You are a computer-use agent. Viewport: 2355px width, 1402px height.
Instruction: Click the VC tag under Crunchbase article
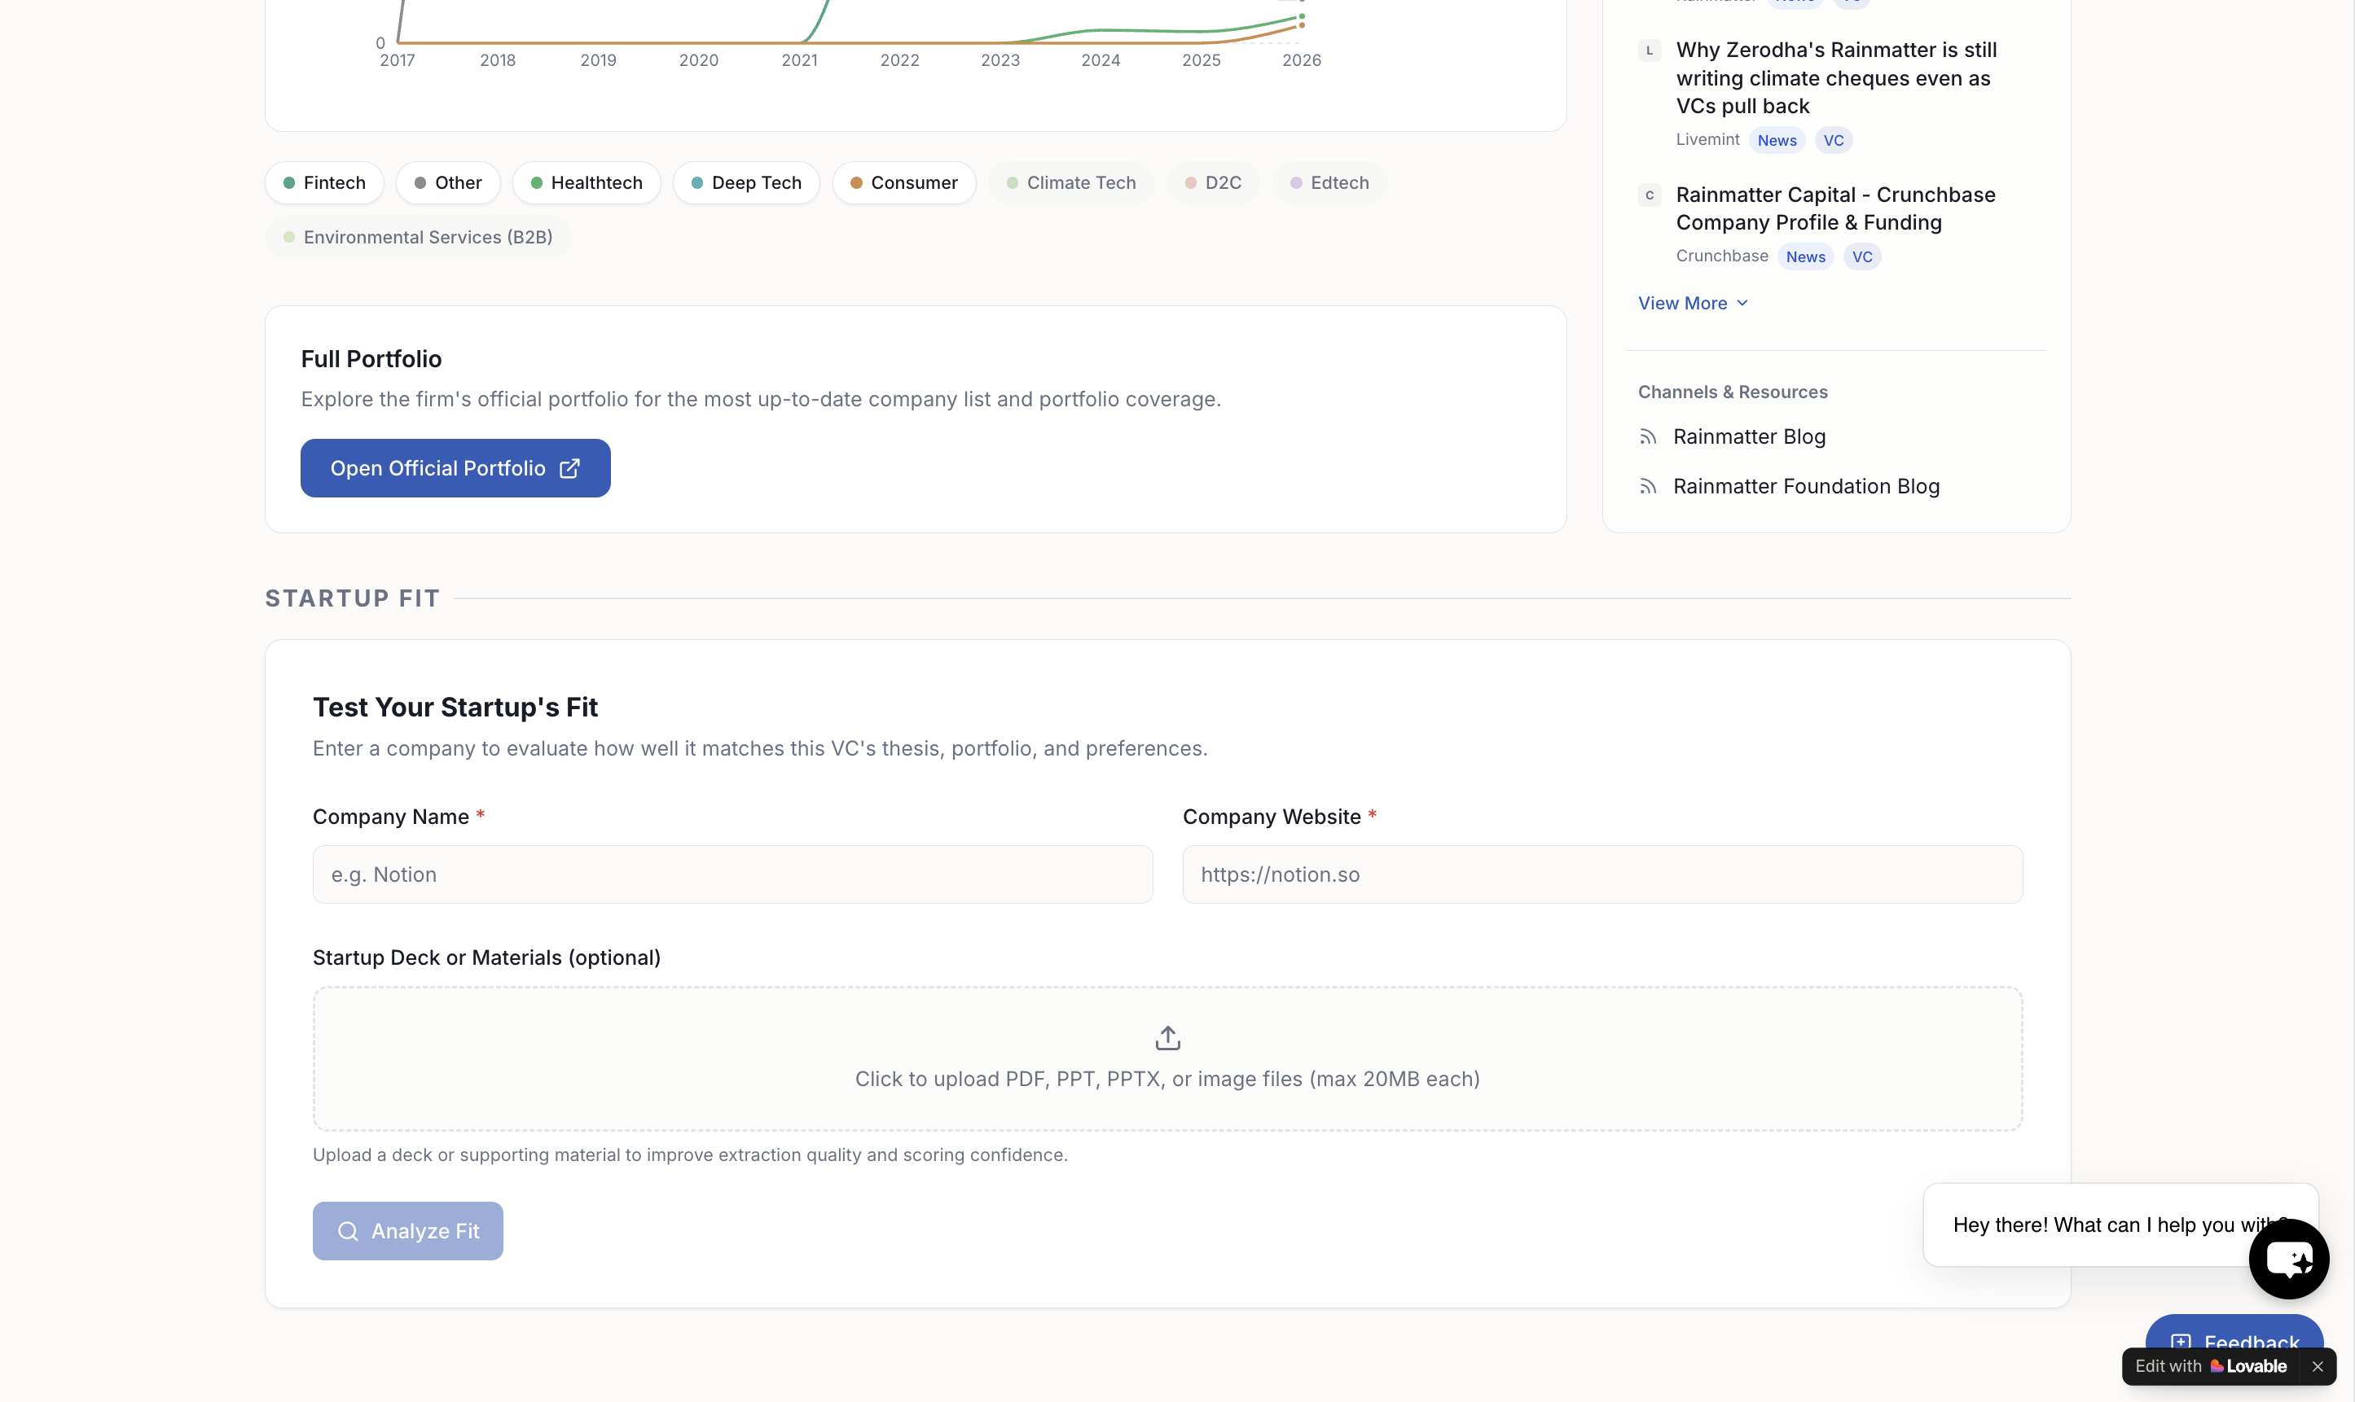(1861, 257)
